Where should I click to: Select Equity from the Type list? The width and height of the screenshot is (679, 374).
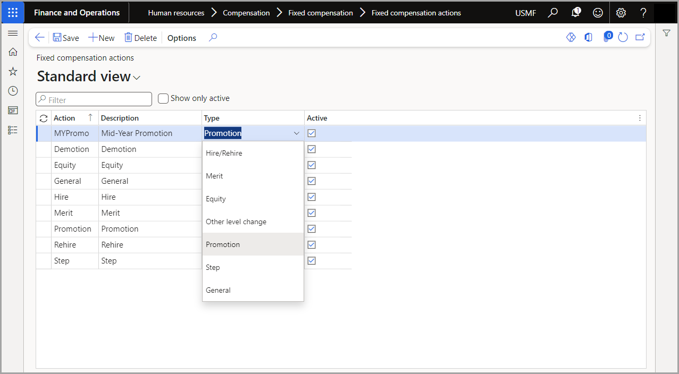[x=253, y=199]
